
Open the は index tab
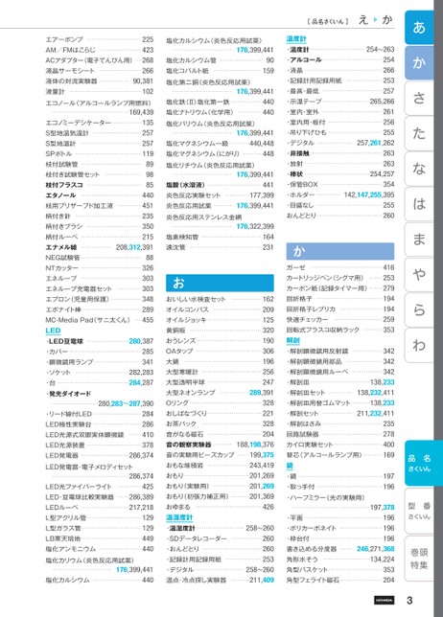(x=419, y=204)
